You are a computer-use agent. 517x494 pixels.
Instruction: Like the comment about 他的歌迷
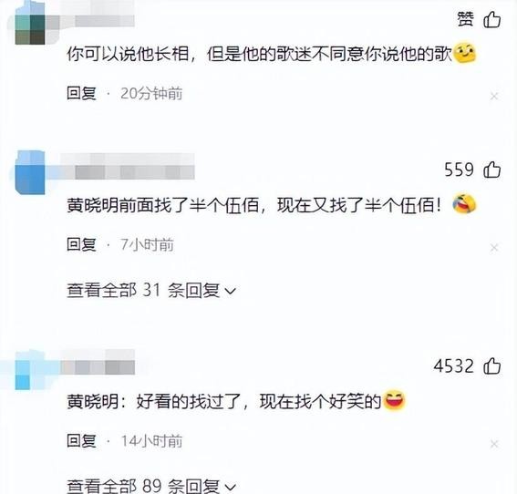[x=492, y=19]
